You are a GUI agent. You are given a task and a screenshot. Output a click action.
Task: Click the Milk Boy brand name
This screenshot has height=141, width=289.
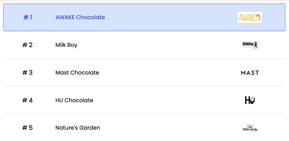66,45
